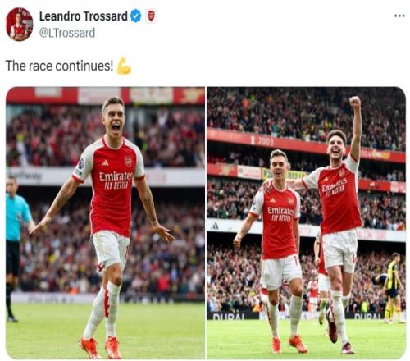This screenshot has height=361, width=410.
Task: Click the Arsenal affiliation badge beside the name
Action: coord(151,16)
